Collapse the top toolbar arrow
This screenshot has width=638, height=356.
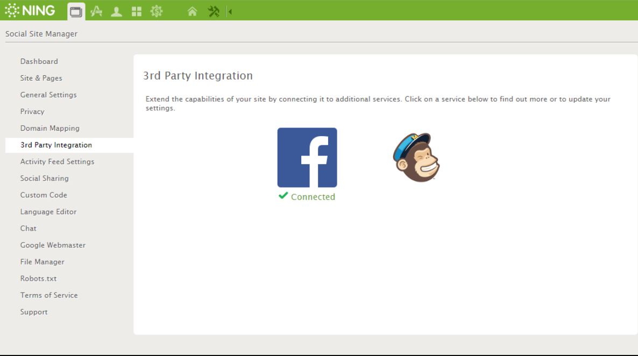(x=230, y=12)
